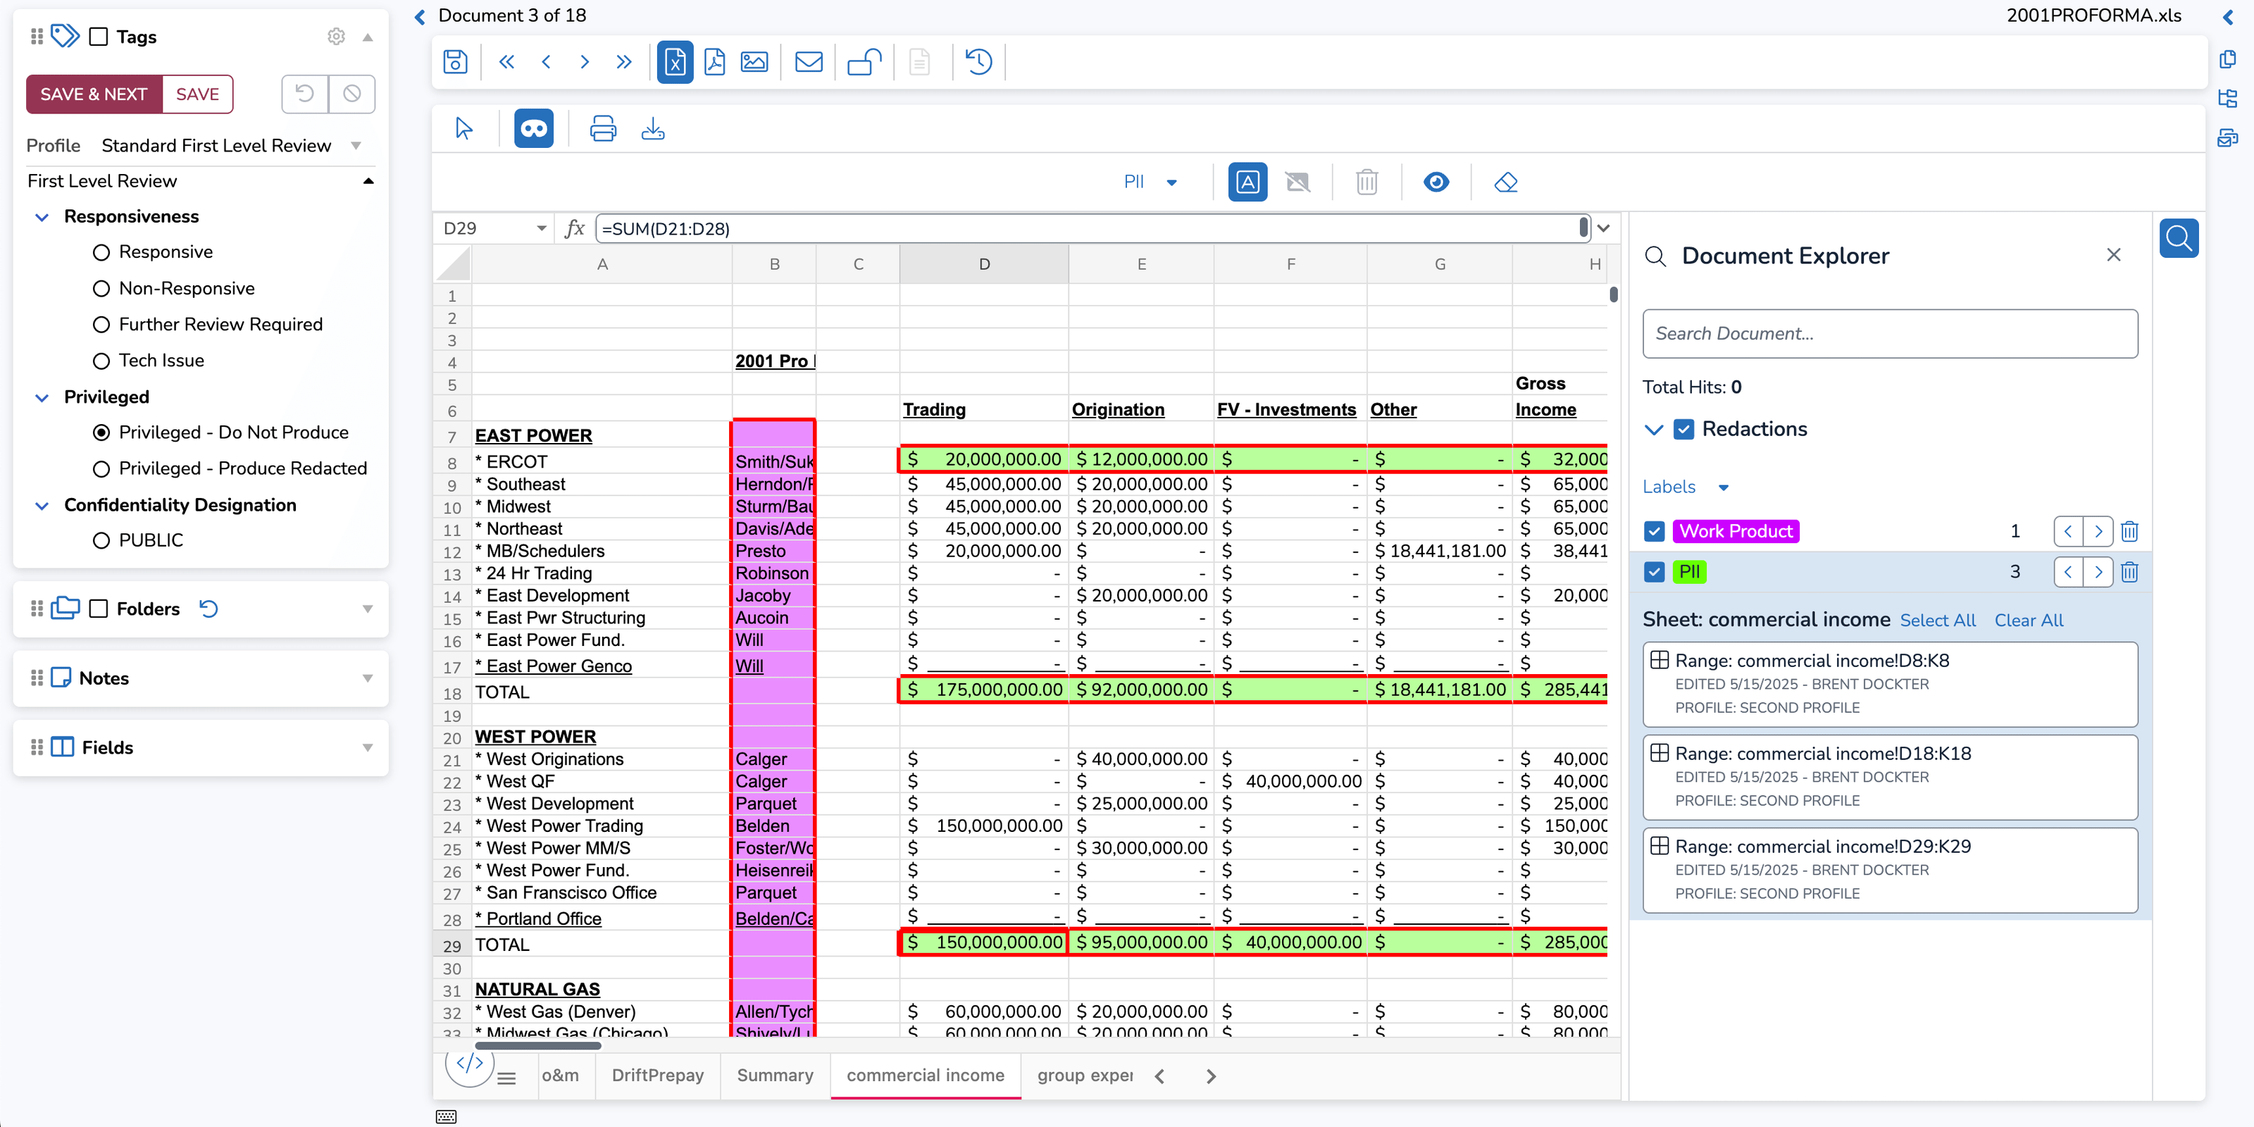The height and width of the screenshot is (1127, 2254).
Task: Switch to PDF view of the document
Action: [x=715, y=61]
